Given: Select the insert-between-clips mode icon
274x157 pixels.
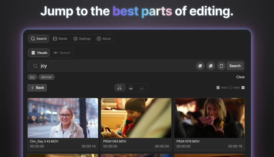Looking at the screenshot, I should 120,87.
